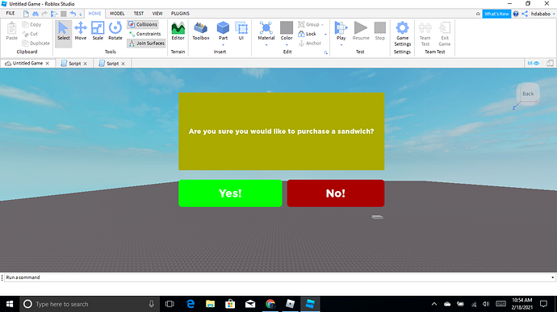Open the quick access toolbar customize dropdown
The image size is (557, 312).
coord(80,15)
